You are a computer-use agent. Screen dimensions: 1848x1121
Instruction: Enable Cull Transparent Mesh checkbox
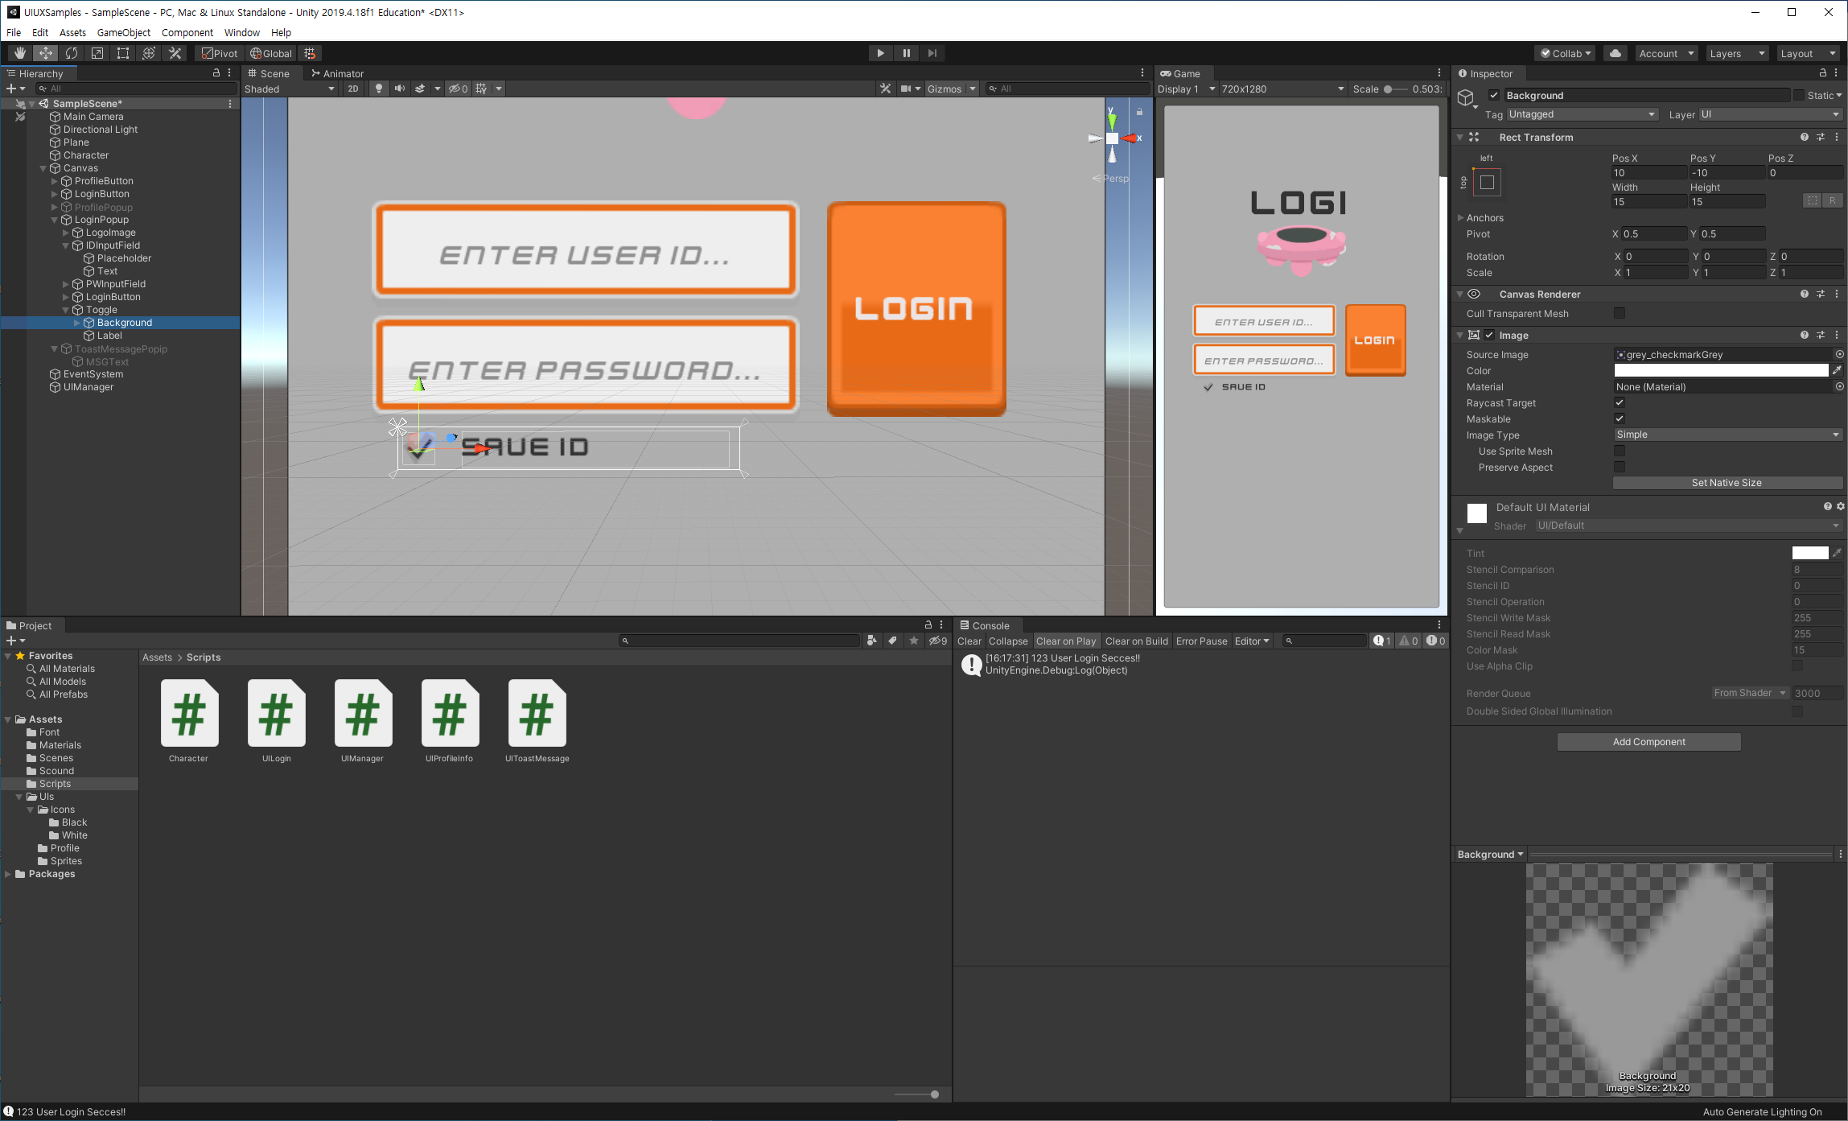(1620, 313)
